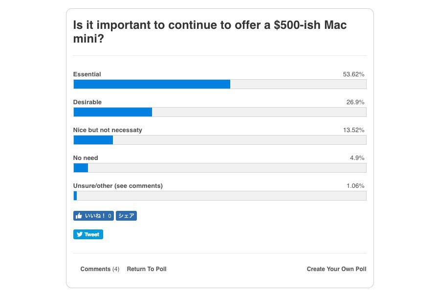Click the Facebook thumbs-up like icon
Viewport: 436px width, 296px height.
coord(79,216)
